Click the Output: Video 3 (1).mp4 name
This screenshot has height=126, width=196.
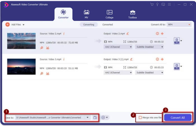116,59
